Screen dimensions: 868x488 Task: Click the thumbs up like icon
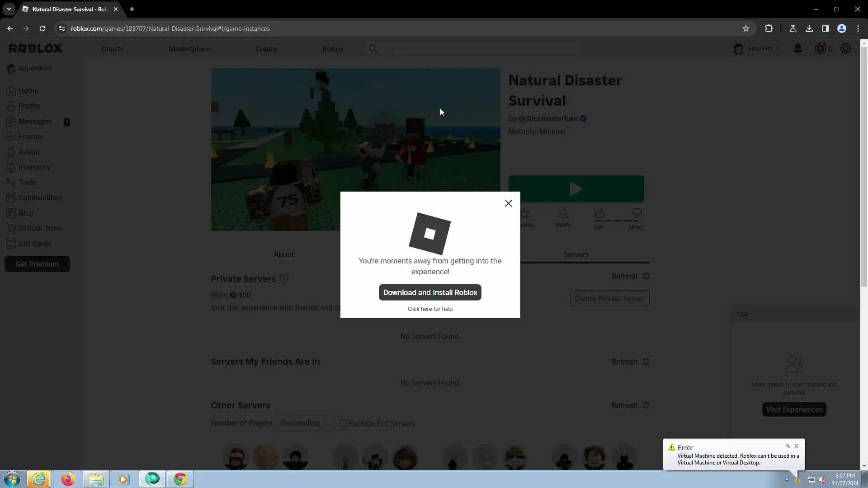click(x=599, y=214)
